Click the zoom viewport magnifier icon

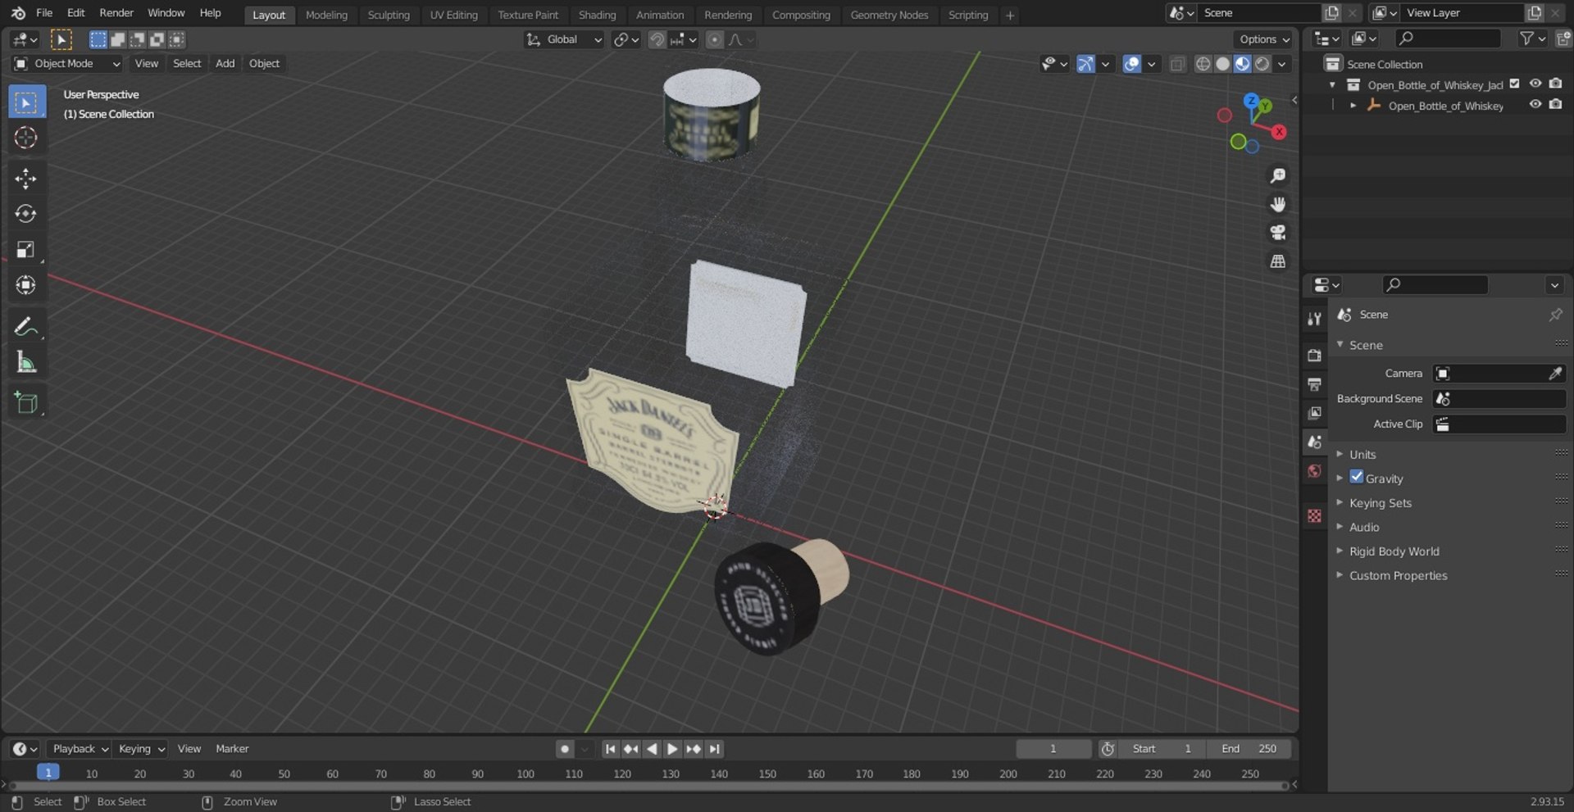tap(1277, 175)
